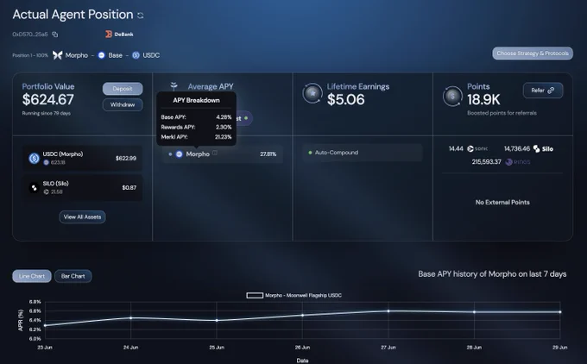Image resolution: width=587 pixels, height=364 pixels.
Task: Click the info icon next to Morpho
Action: coord(215,153)
